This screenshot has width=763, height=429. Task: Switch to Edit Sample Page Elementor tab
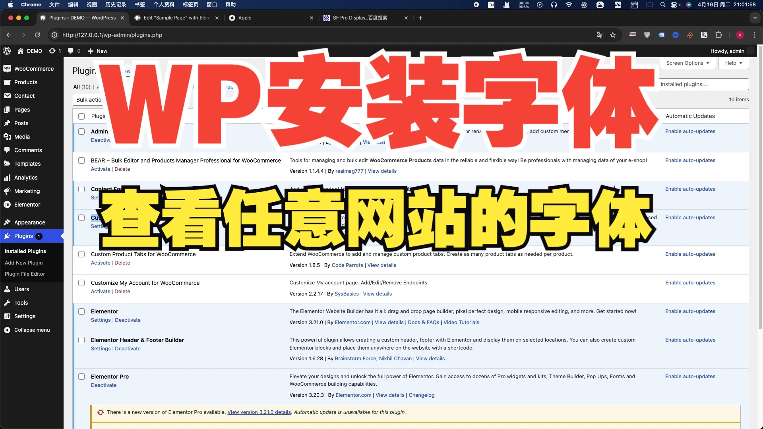(x=176, y=18)
